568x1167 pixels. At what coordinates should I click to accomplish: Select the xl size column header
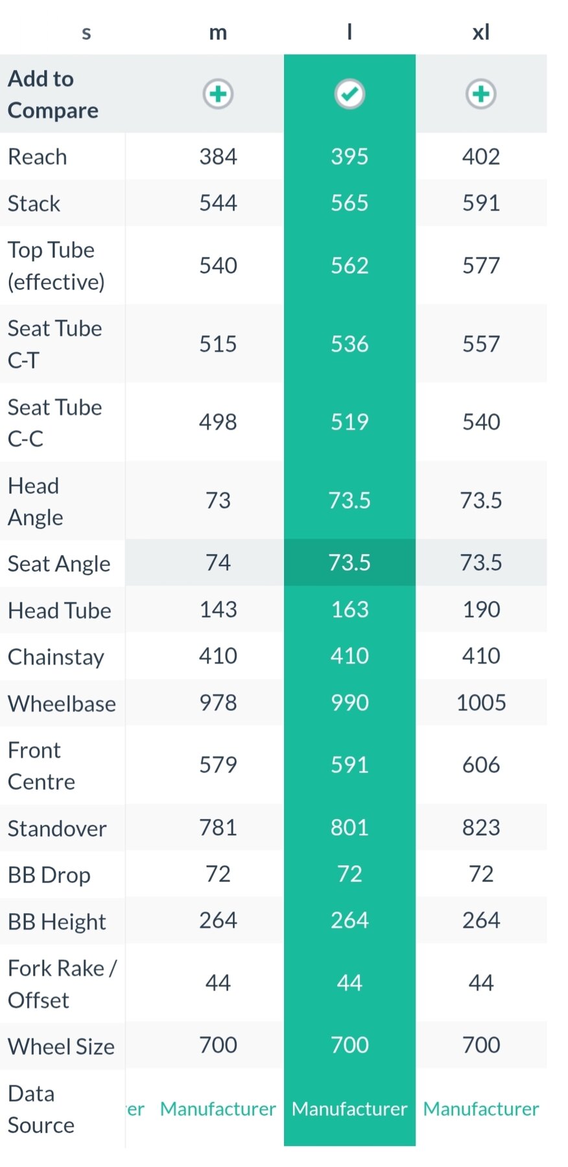coord(480,32)
